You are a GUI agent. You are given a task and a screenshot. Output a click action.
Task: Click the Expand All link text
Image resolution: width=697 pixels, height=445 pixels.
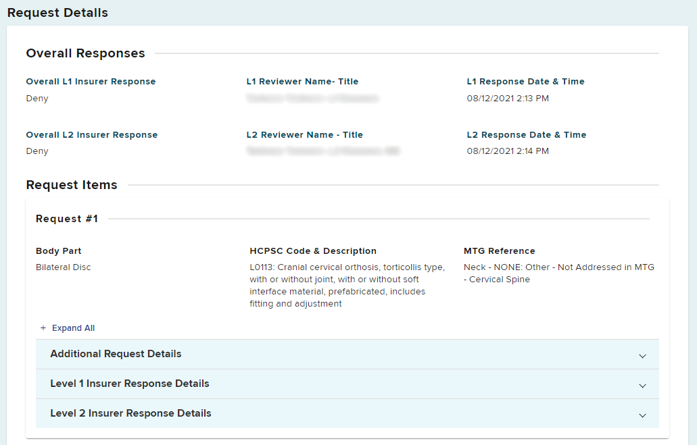[x=73, y=328]
